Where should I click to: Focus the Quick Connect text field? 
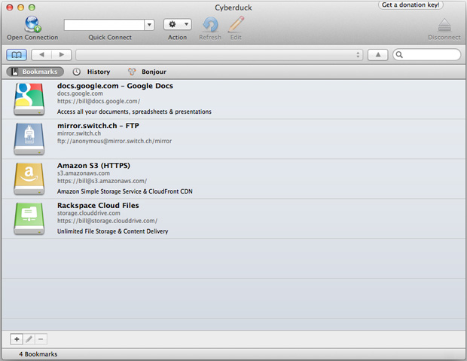(x=104, y=25)
